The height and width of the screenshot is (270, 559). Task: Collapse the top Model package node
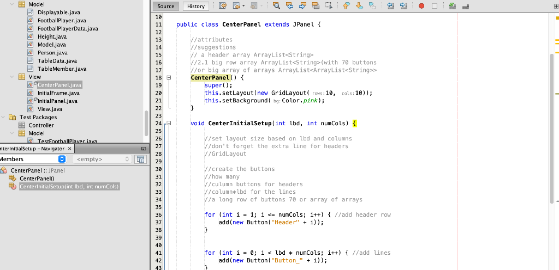coord(12,4)
